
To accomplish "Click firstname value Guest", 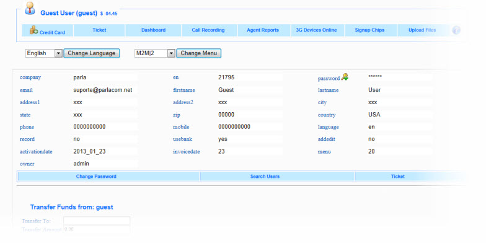I will click(x=226, y=90).
